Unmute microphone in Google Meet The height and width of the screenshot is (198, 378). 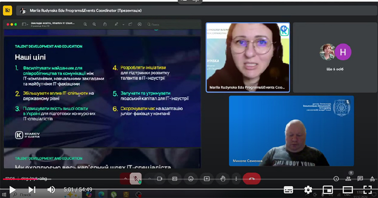tap(136, 179)
